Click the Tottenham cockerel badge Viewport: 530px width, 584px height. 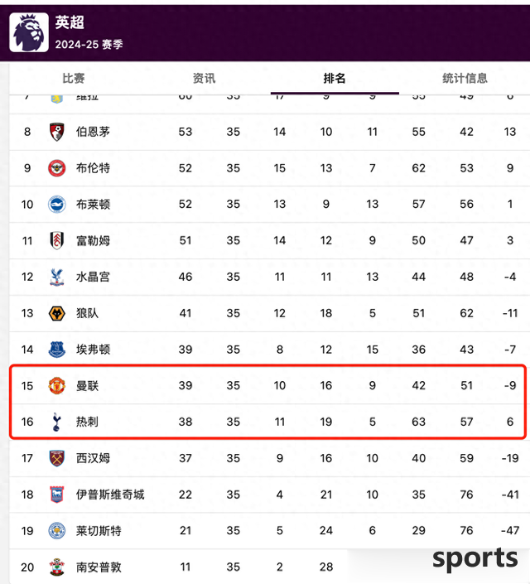click(56, 422)
